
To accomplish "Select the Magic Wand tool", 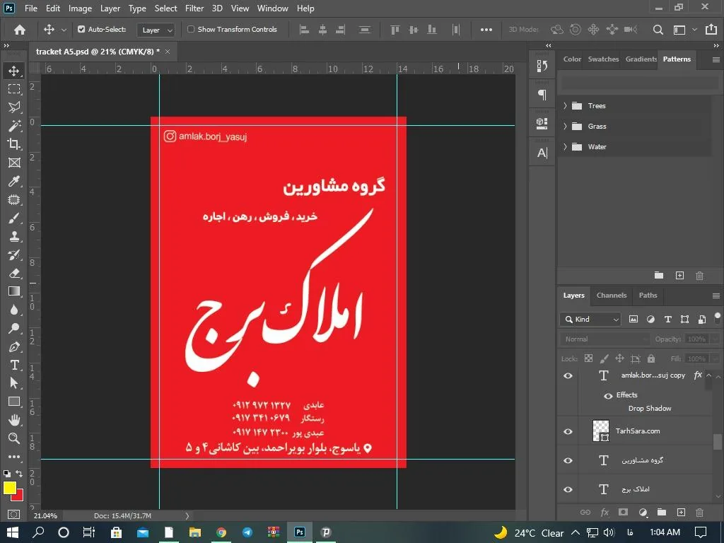I will coord(14,126).
